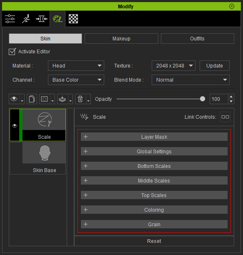
Task: Click the checkerboard Texture tab icon
Action: click(73, 19)
